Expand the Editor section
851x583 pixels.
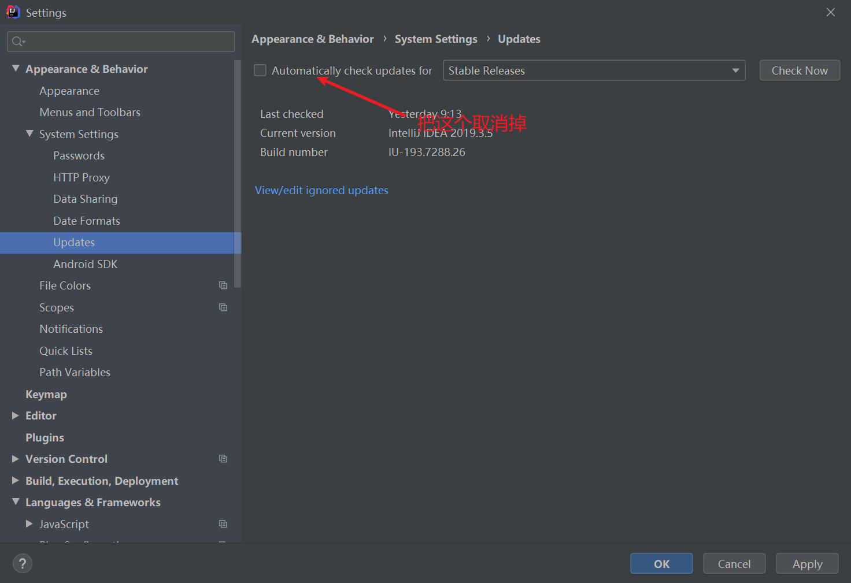click(x=16, y=415)
